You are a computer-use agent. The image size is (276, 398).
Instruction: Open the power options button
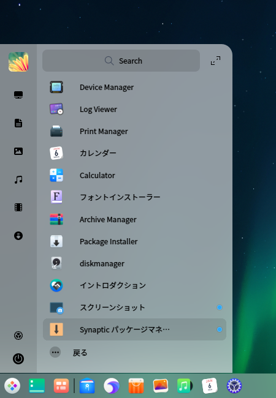click(18, 359)
